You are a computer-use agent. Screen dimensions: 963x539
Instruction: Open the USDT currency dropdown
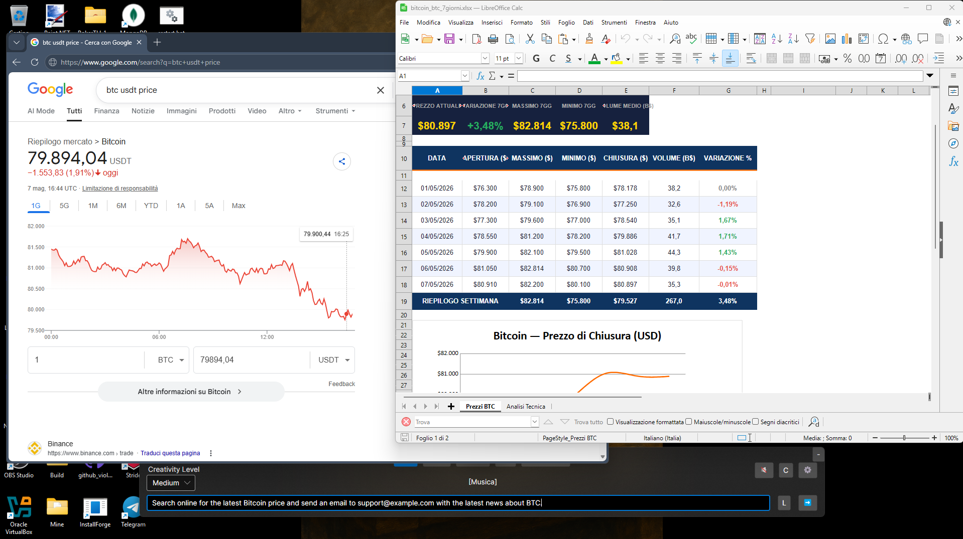tap(334, 360)
